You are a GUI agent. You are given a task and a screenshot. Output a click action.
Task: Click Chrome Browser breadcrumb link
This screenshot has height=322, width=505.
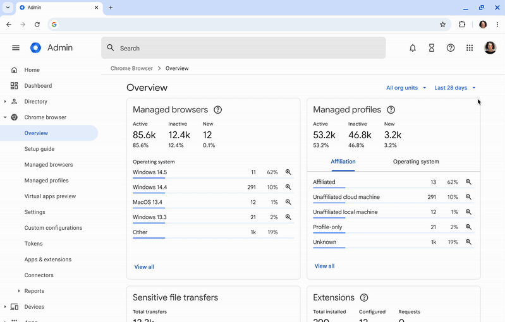coord(131,69)
